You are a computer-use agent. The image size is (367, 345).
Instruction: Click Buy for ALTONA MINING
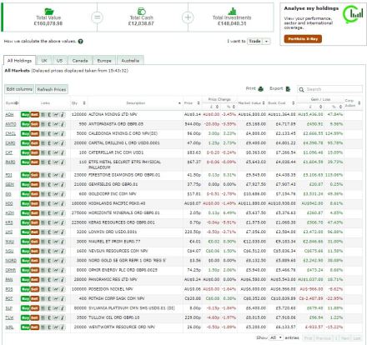pos(25,114)
